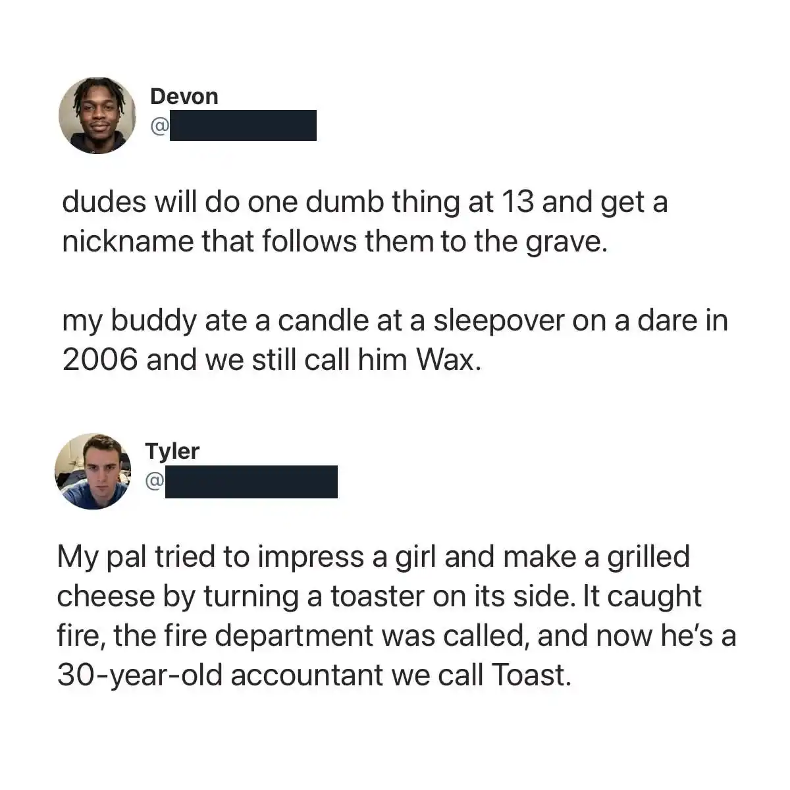Screen dimensions: 790x790
Task: Click Devon's blacked-out username handle
Action: coord(244,125)
